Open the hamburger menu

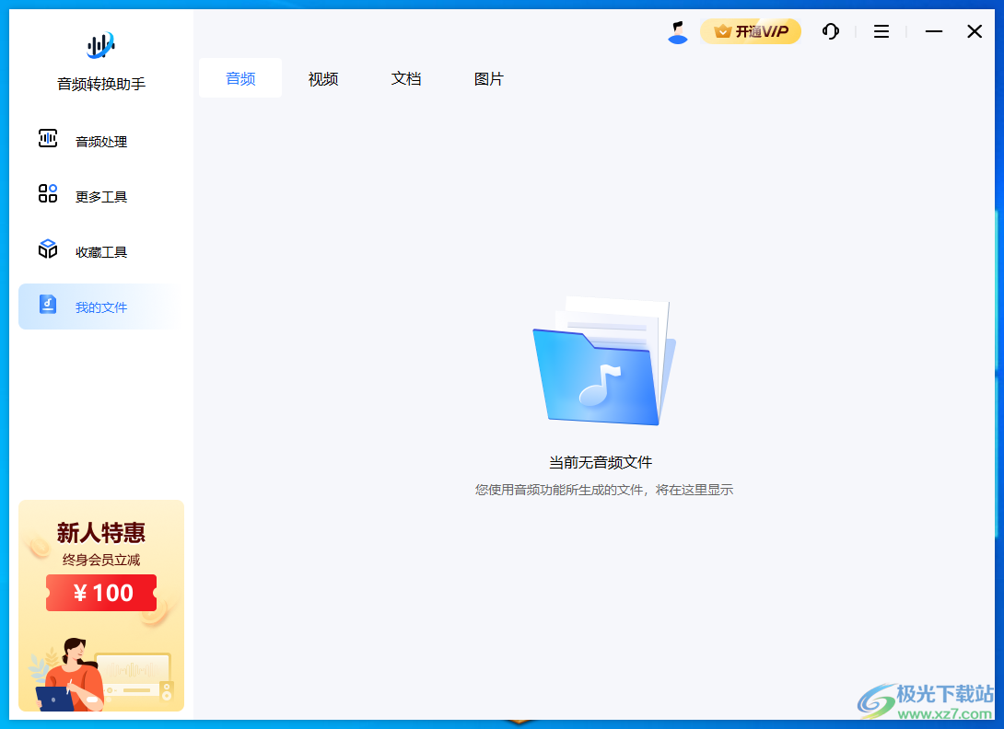click(x=881, y=31)
